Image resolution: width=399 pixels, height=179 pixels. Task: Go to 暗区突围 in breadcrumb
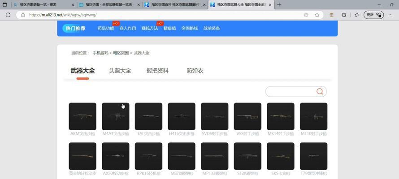[x=121, y=53]
